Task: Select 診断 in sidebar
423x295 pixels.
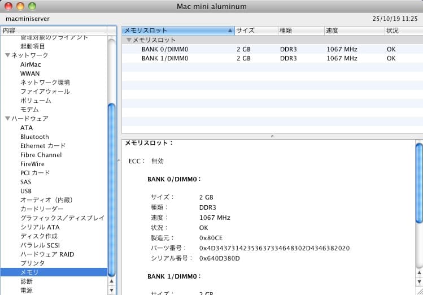Action: (x=27, y=281)
